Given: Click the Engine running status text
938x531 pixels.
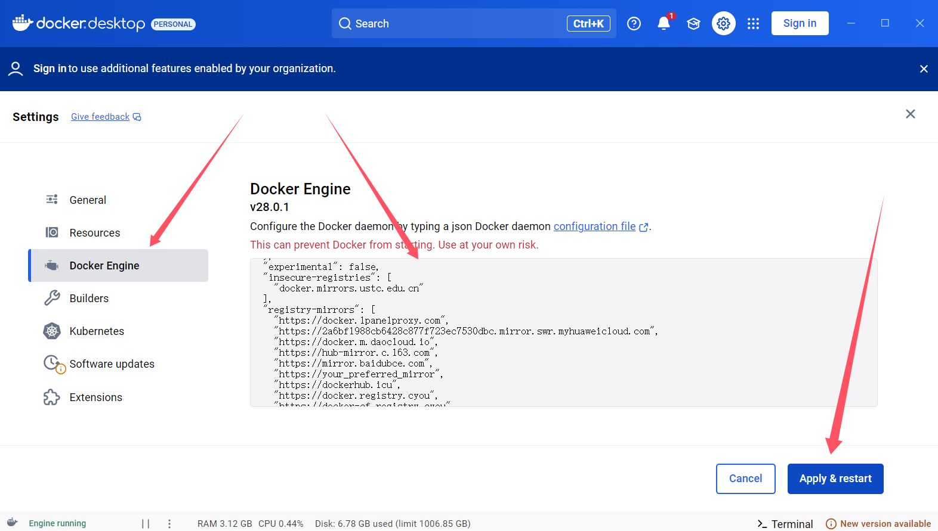Looking at the screenshot, I should 57,523.
